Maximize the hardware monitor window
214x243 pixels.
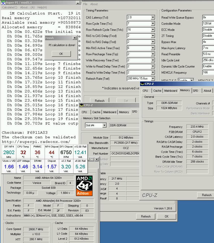click(x=92, y=159)
